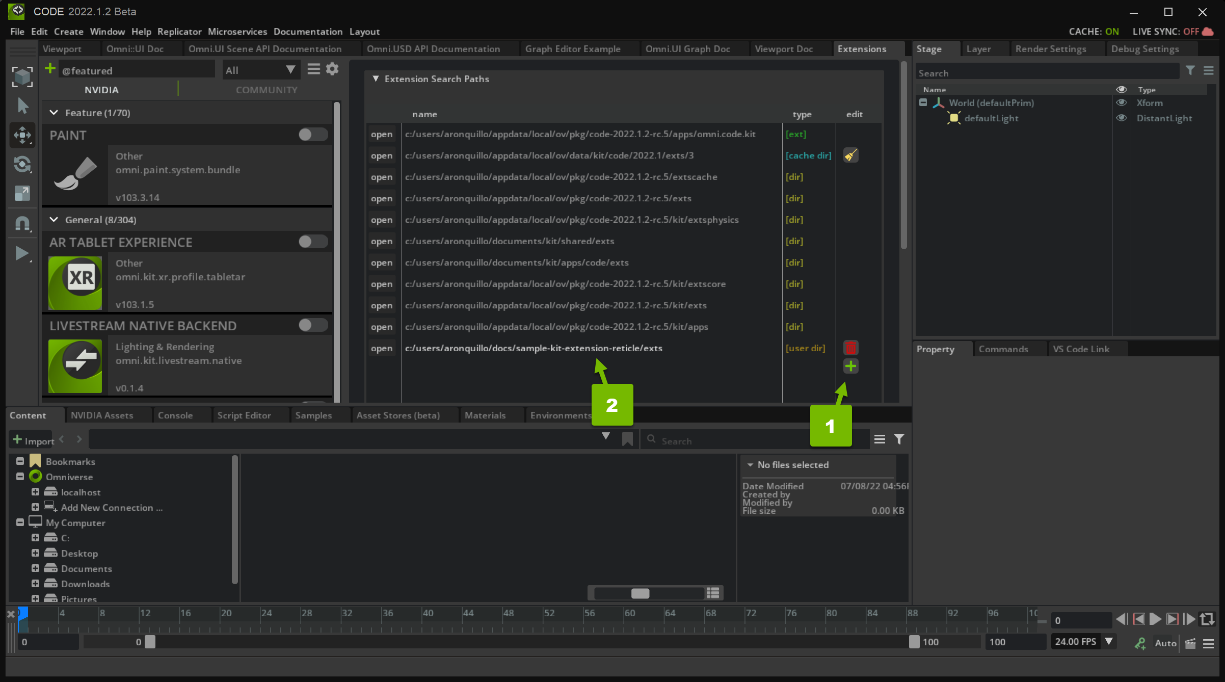Screen dimensions: 1225x682
Task: Toggle the snap magnet tool
Action: 22,223
